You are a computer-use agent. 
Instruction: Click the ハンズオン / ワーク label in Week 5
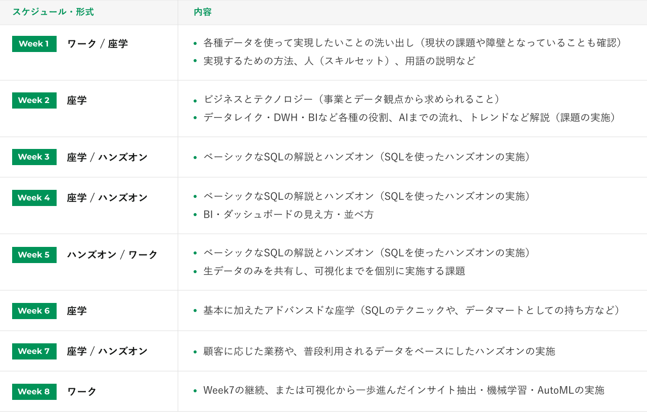coord(112,255)
